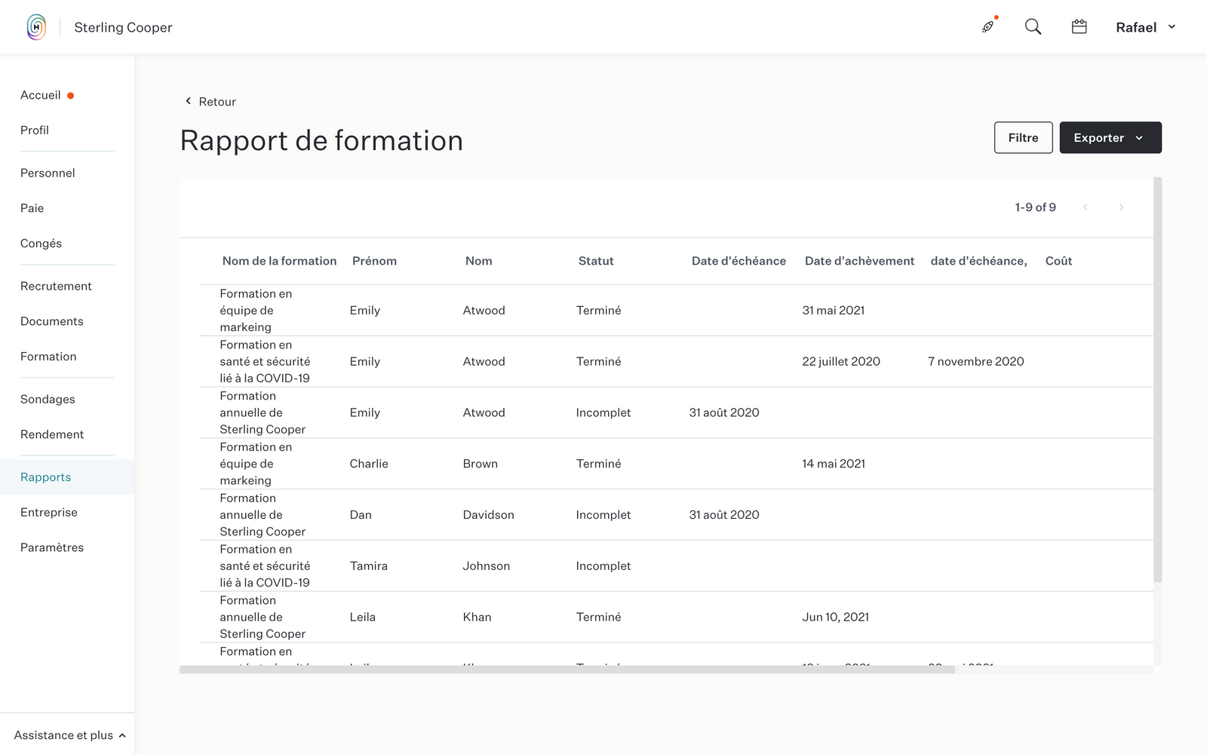Open the Rafael account dropdown
The height and width of the screenshot is (754, 1207).
point(1144,26)
